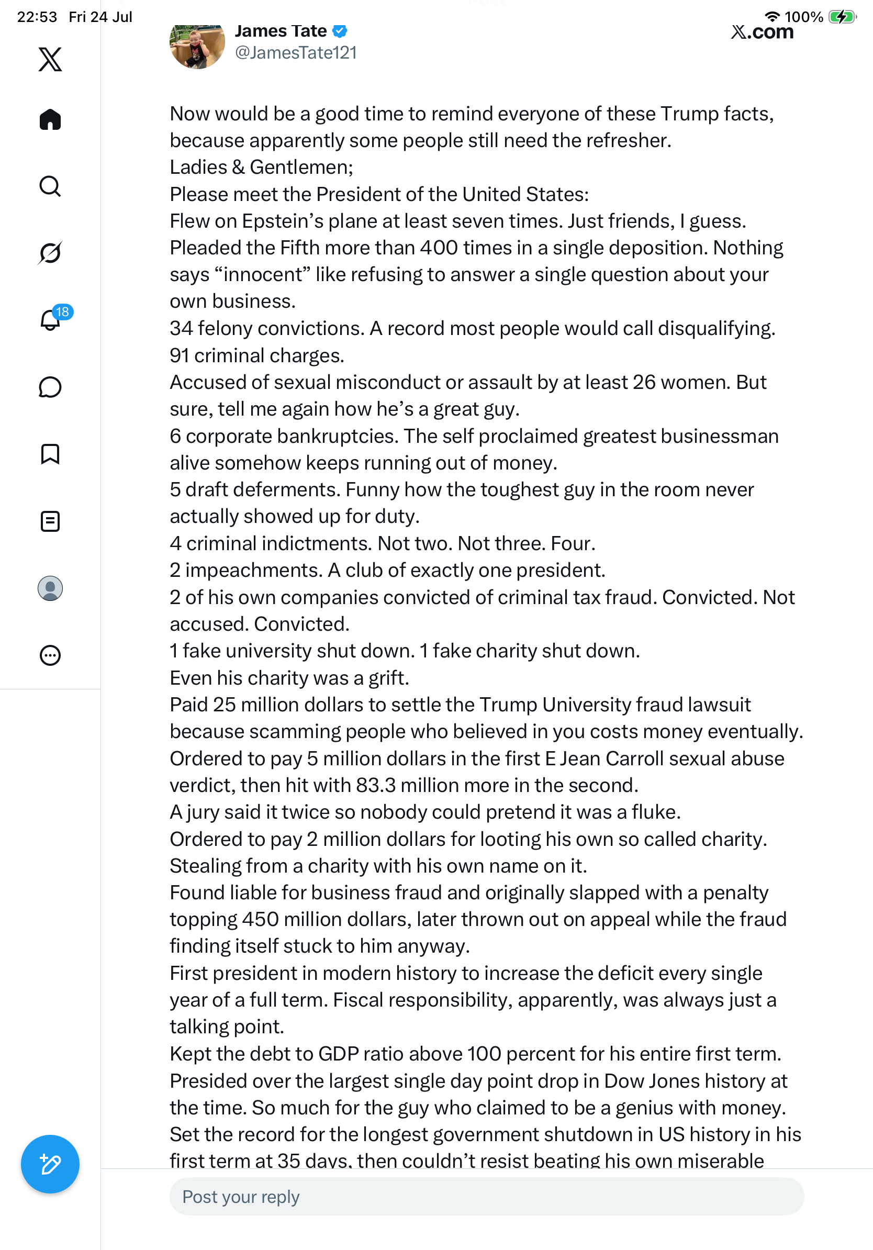Open the Search and Explore icon

(50, 186)
